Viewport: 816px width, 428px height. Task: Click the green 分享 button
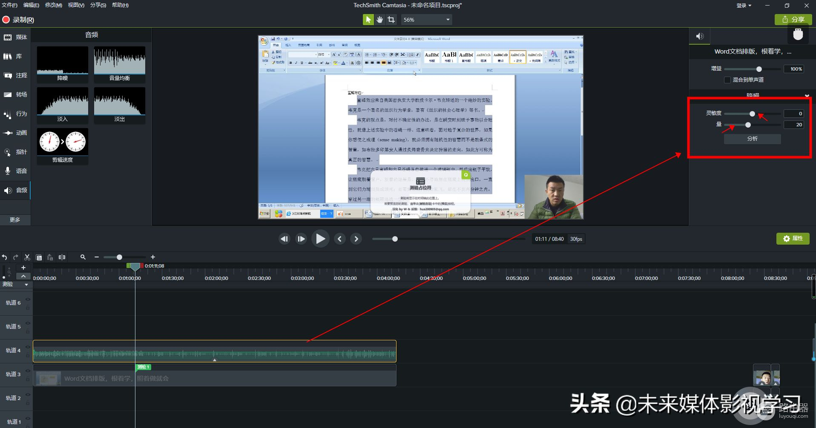click(x=793, y=20)
